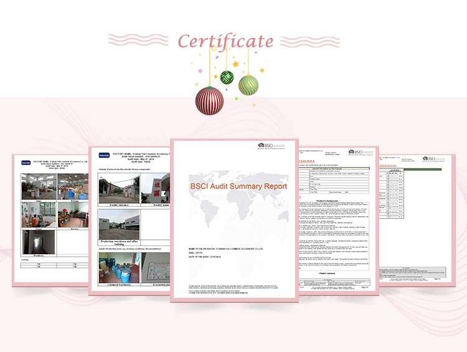
Task: Click the "DATE OF THE AUDIT" line
Action: [x=205, y=257]
